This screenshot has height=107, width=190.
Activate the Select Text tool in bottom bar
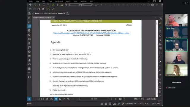click(64, 99)
